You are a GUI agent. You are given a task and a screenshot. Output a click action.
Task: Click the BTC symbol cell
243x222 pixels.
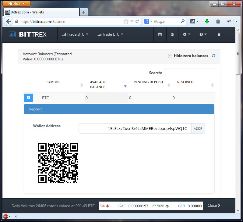[45, 98]
